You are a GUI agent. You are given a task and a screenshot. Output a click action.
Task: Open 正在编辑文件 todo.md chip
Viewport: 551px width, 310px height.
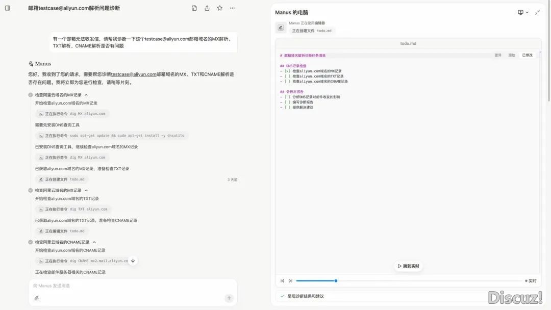[62, 231]
